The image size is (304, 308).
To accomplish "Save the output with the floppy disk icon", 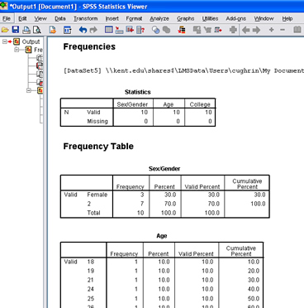I will [x=16, y=30].
